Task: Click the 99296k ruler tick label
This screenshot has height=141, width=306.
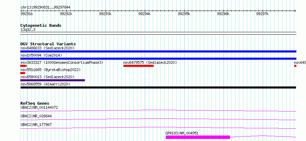Action: pos(223,14)
